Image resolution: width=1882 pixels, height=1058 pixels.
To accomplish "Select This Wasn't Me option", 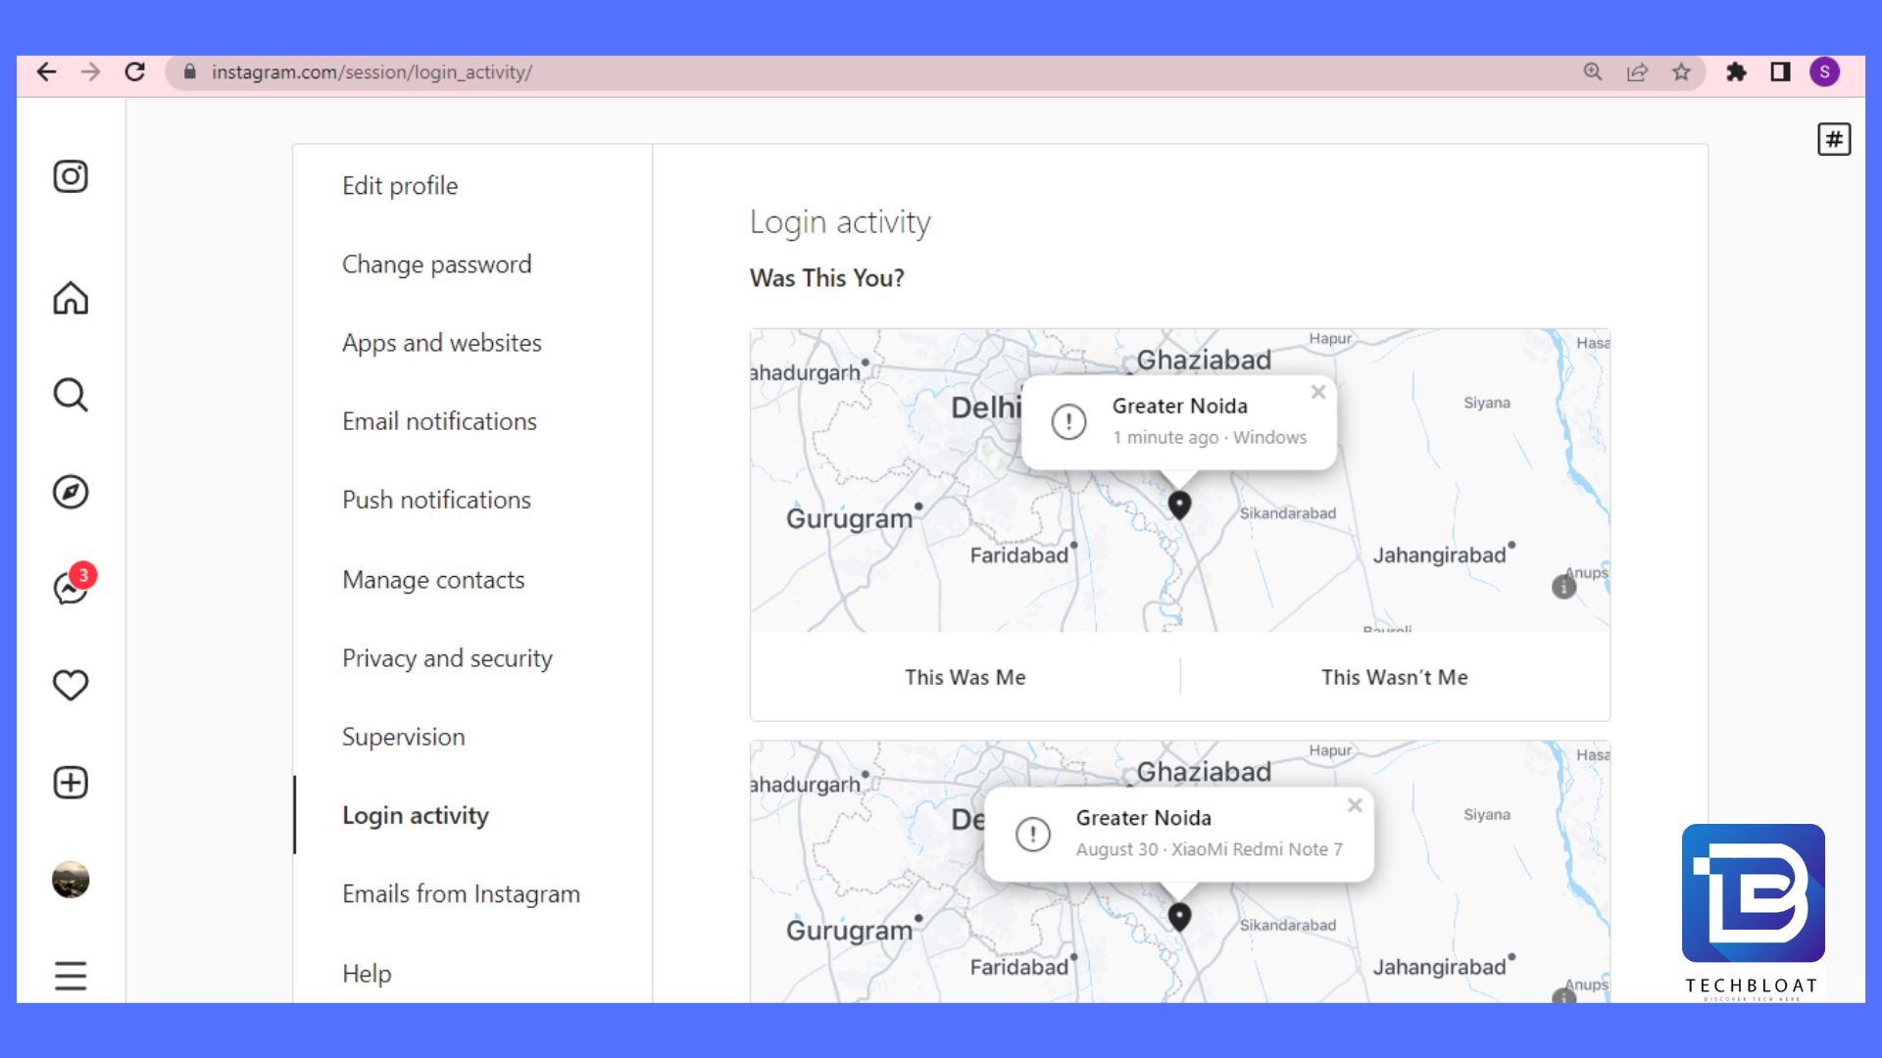I will (x=1394, y=677).
